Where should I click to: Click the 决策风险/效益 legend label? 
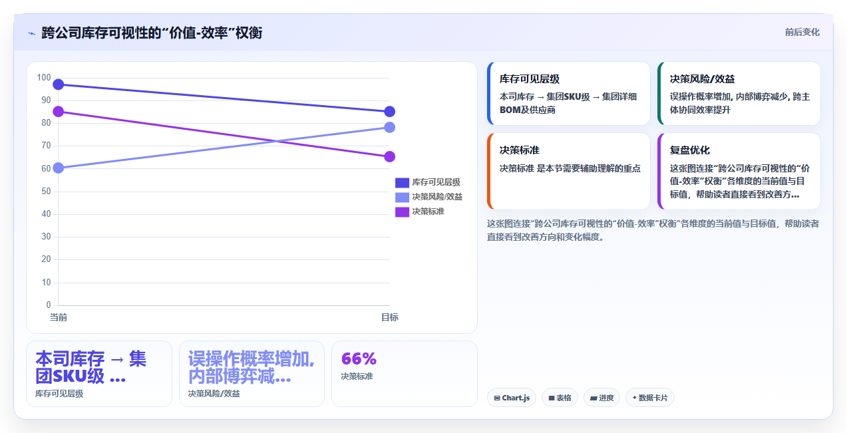click(437, 197)
